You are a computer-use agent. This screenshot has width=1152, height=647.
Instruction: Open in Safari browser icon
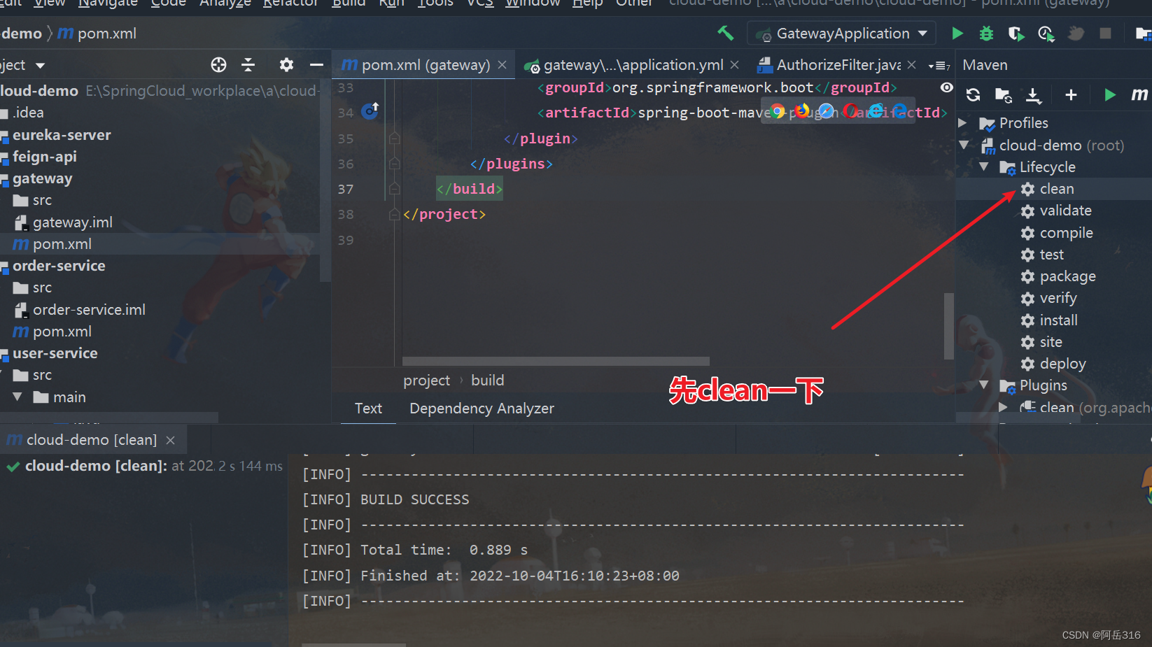827,111
